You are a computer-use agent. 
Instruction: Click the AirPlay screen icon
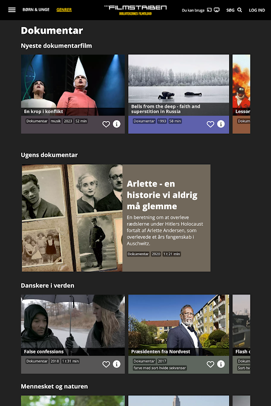tap(217, 10)
